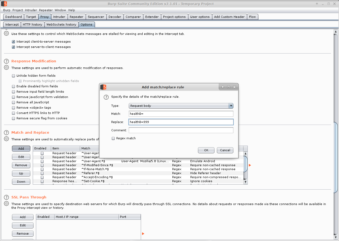The height and width of the screenshot is (241, 339).
Task: Open the gear options for the WebSockets interception settings
Action: (6, 34)
